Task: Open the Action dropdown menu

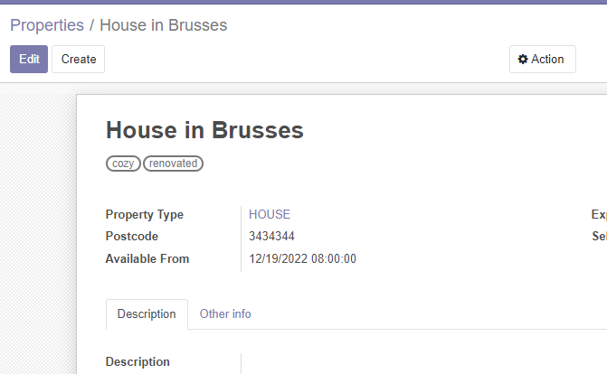Action: click(x=543, y=60)
